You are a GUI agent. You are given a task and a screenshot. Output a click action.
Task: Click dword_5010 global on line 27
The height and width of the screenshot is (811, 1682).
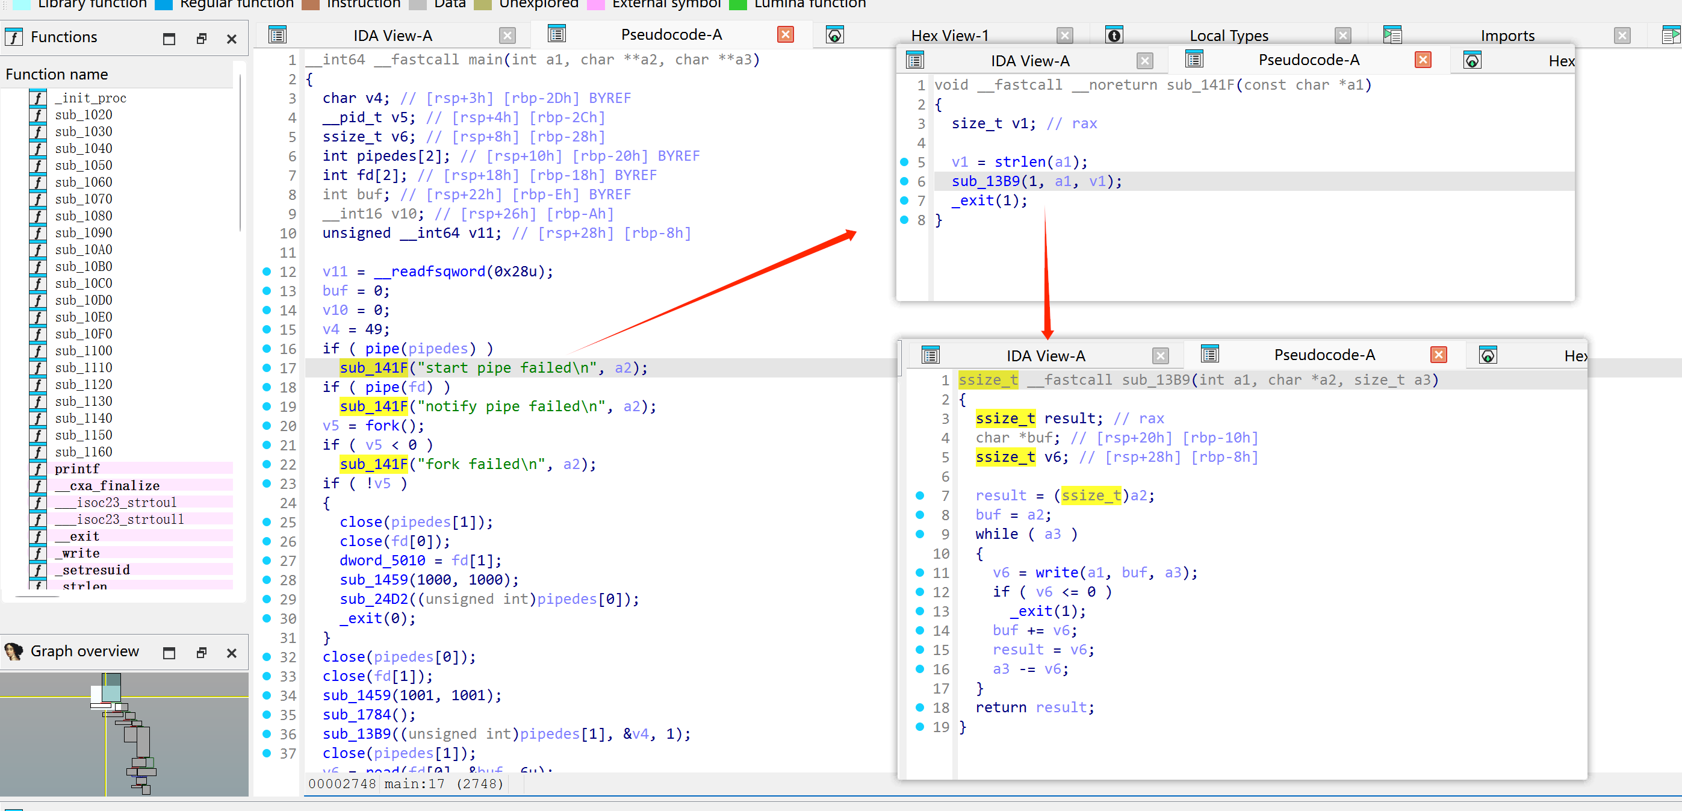pyautogui.click(x=382, y=561)
